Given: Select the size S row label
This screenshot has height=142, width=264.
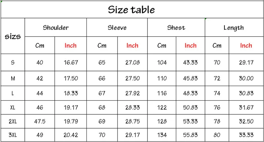Looking at the screenshot, I should (13, 62).
